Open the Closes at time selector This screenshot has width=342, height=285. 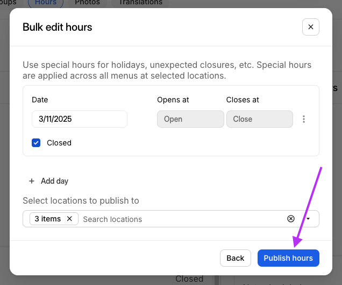(x=259, y=119)
